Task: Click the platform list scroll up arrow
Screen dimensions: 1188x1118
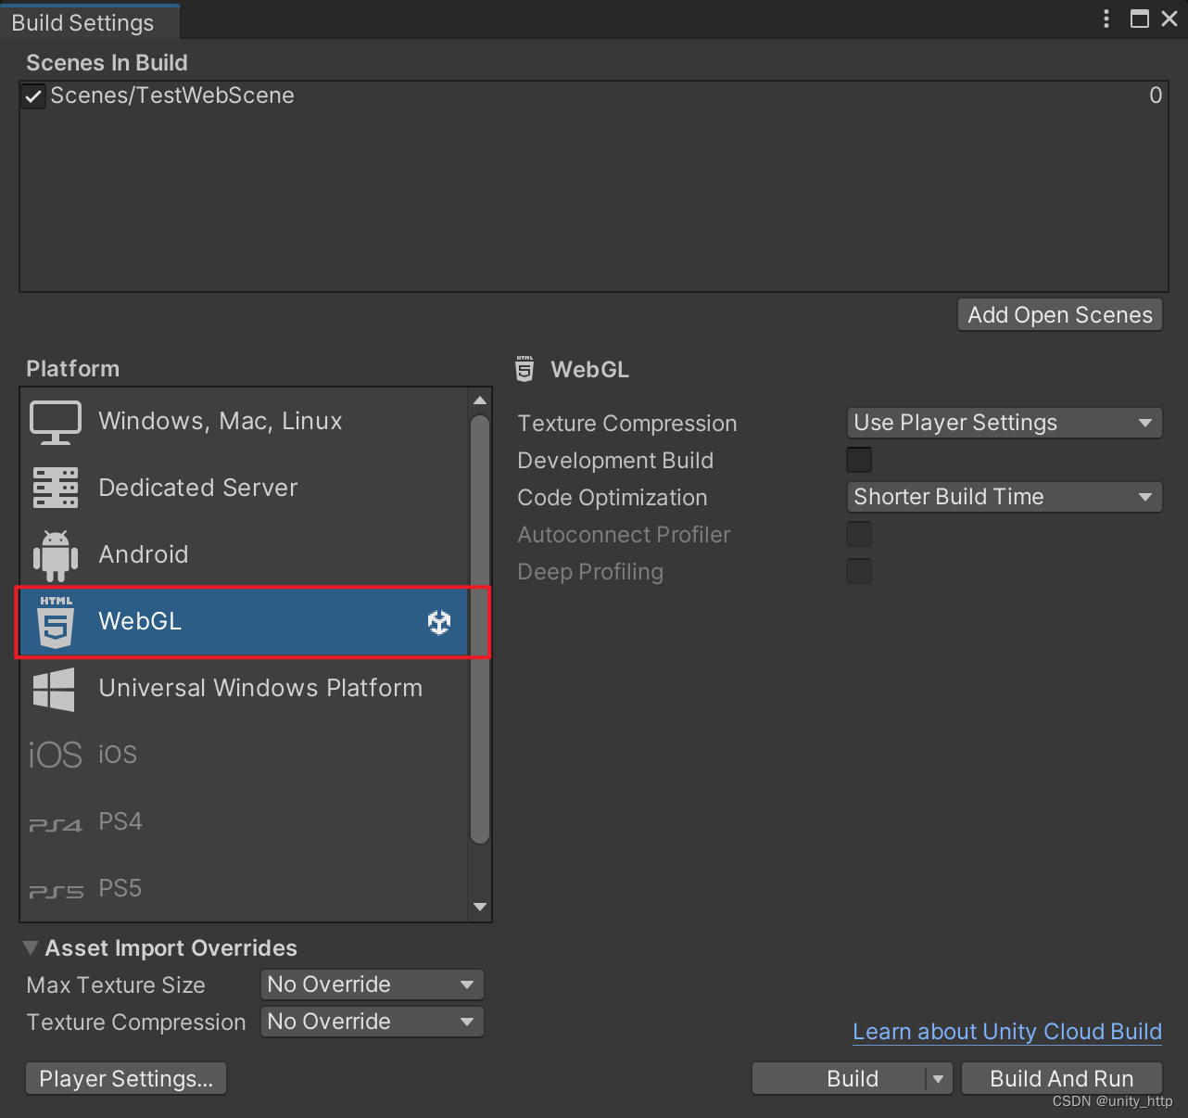Action: pyautogui.click(x=480, y=400)
